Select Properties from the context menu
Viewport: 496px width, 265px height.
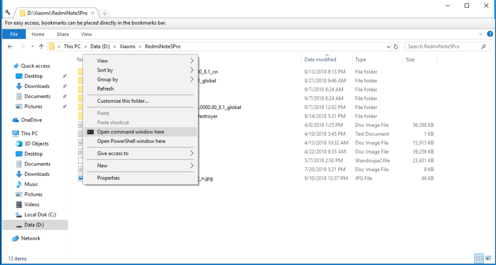click(x=140, y=178)
